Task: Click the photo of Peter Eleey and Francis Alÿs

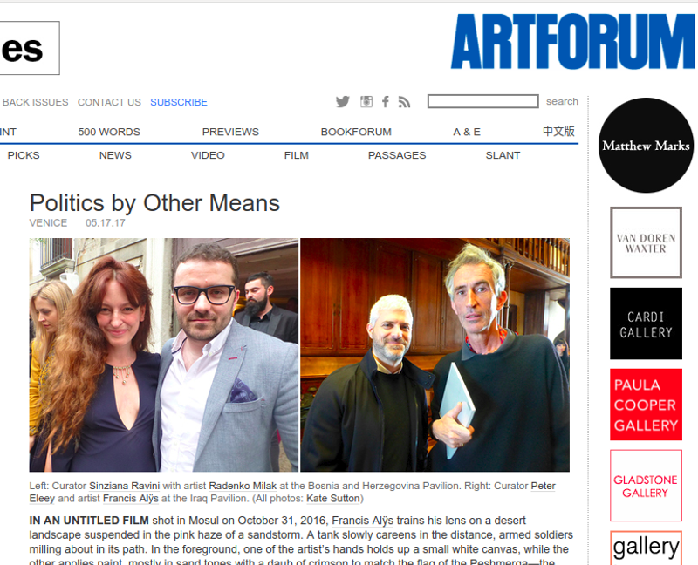Action: pyautogui.click(x=435, y=355)
